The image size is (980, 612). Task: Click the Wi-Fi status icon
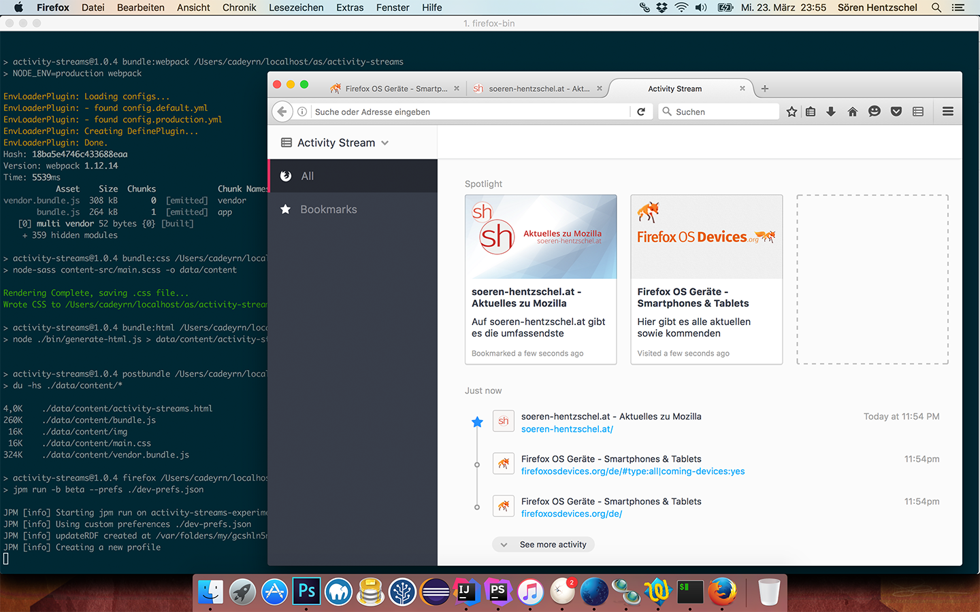coord(681,7)
